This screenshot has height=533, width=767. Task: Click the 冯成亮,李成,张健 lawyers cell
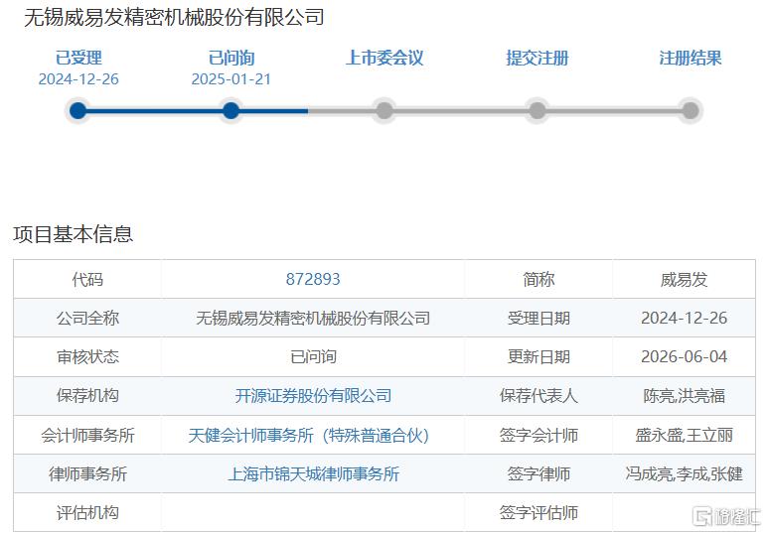tap(684, 473)
